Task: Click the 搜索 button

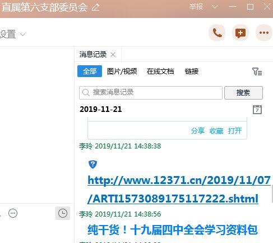Action: [x=243, y=93]
